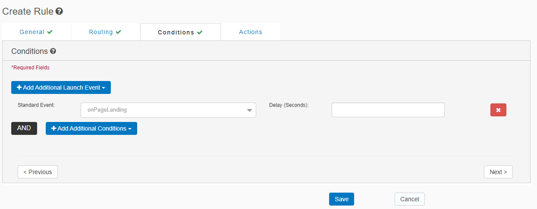537x209 pixels.
Task: Click the help icon beside Conditions heading
Action: [x=53, y=51]
